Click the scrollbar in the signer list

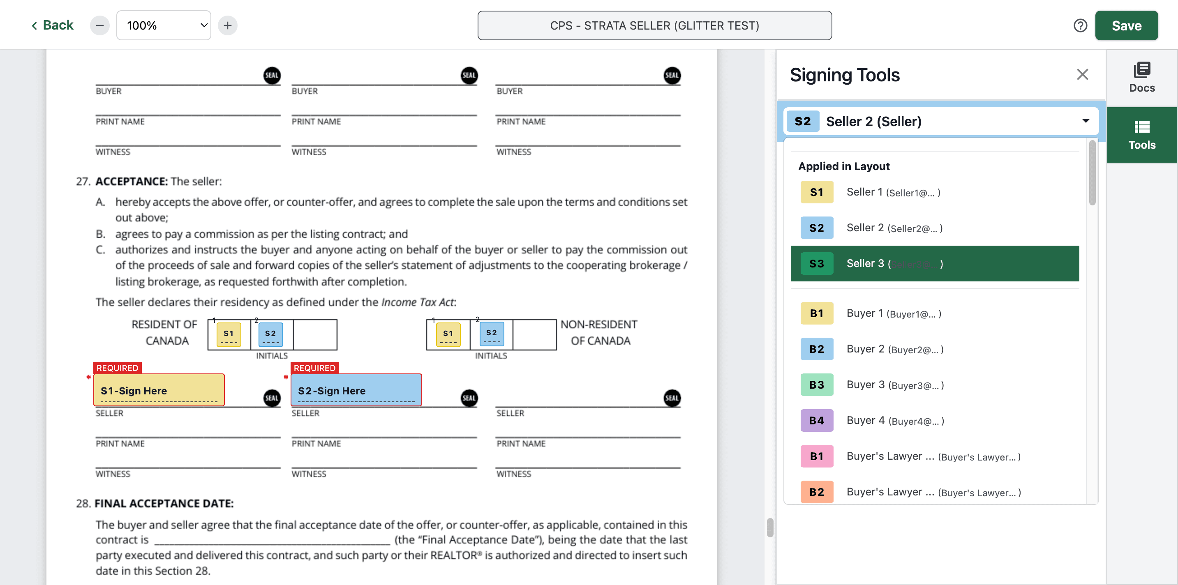click(x=1092, y=174)
